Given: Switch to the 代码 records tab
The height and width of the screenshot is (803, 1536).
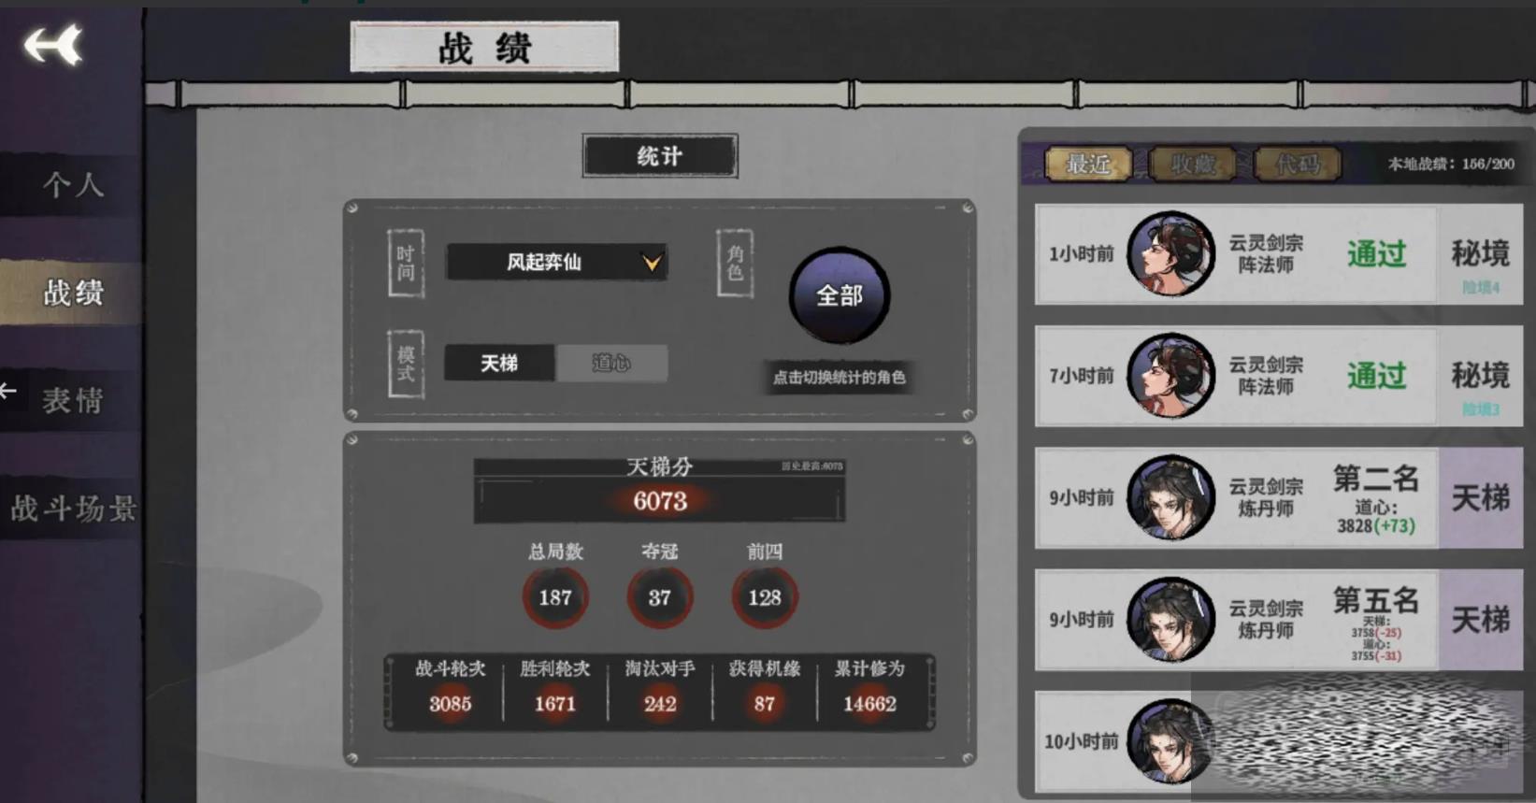Looking at the screenshot, I should [x=1298, y=165].
